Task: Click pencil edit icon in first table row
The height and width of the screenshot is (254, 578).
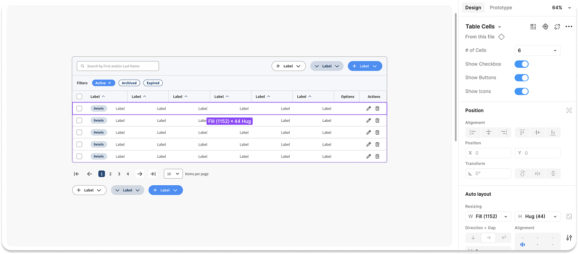Action: (369, 109)
